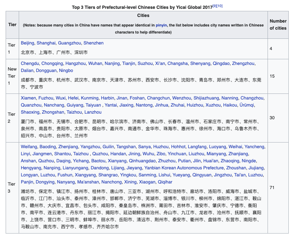The height and width of the screenshot is (236, 293).
Task: Open the Xi'an link
Action: pos(160,63)
